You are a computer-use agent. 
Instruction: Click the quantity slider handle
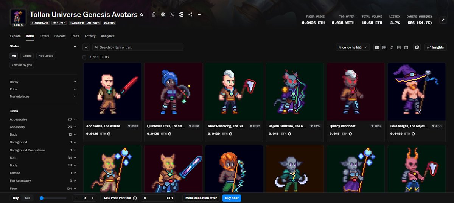pyautogui.click(x=42, y=198)
